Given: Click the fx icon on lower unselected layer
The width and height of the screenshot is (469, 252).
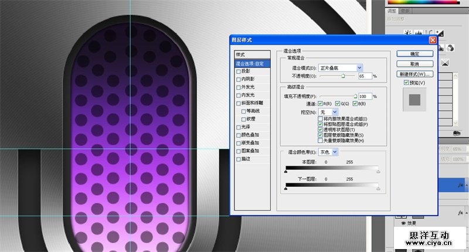Looking at the screenshot, I should point(461,213).
